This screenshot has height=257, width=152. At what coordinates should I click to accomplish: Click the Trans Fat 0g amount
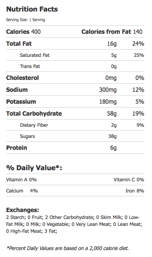[x=114, y=66]
